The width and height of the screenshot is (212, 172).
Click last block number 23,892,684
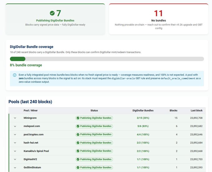[196, 143]
